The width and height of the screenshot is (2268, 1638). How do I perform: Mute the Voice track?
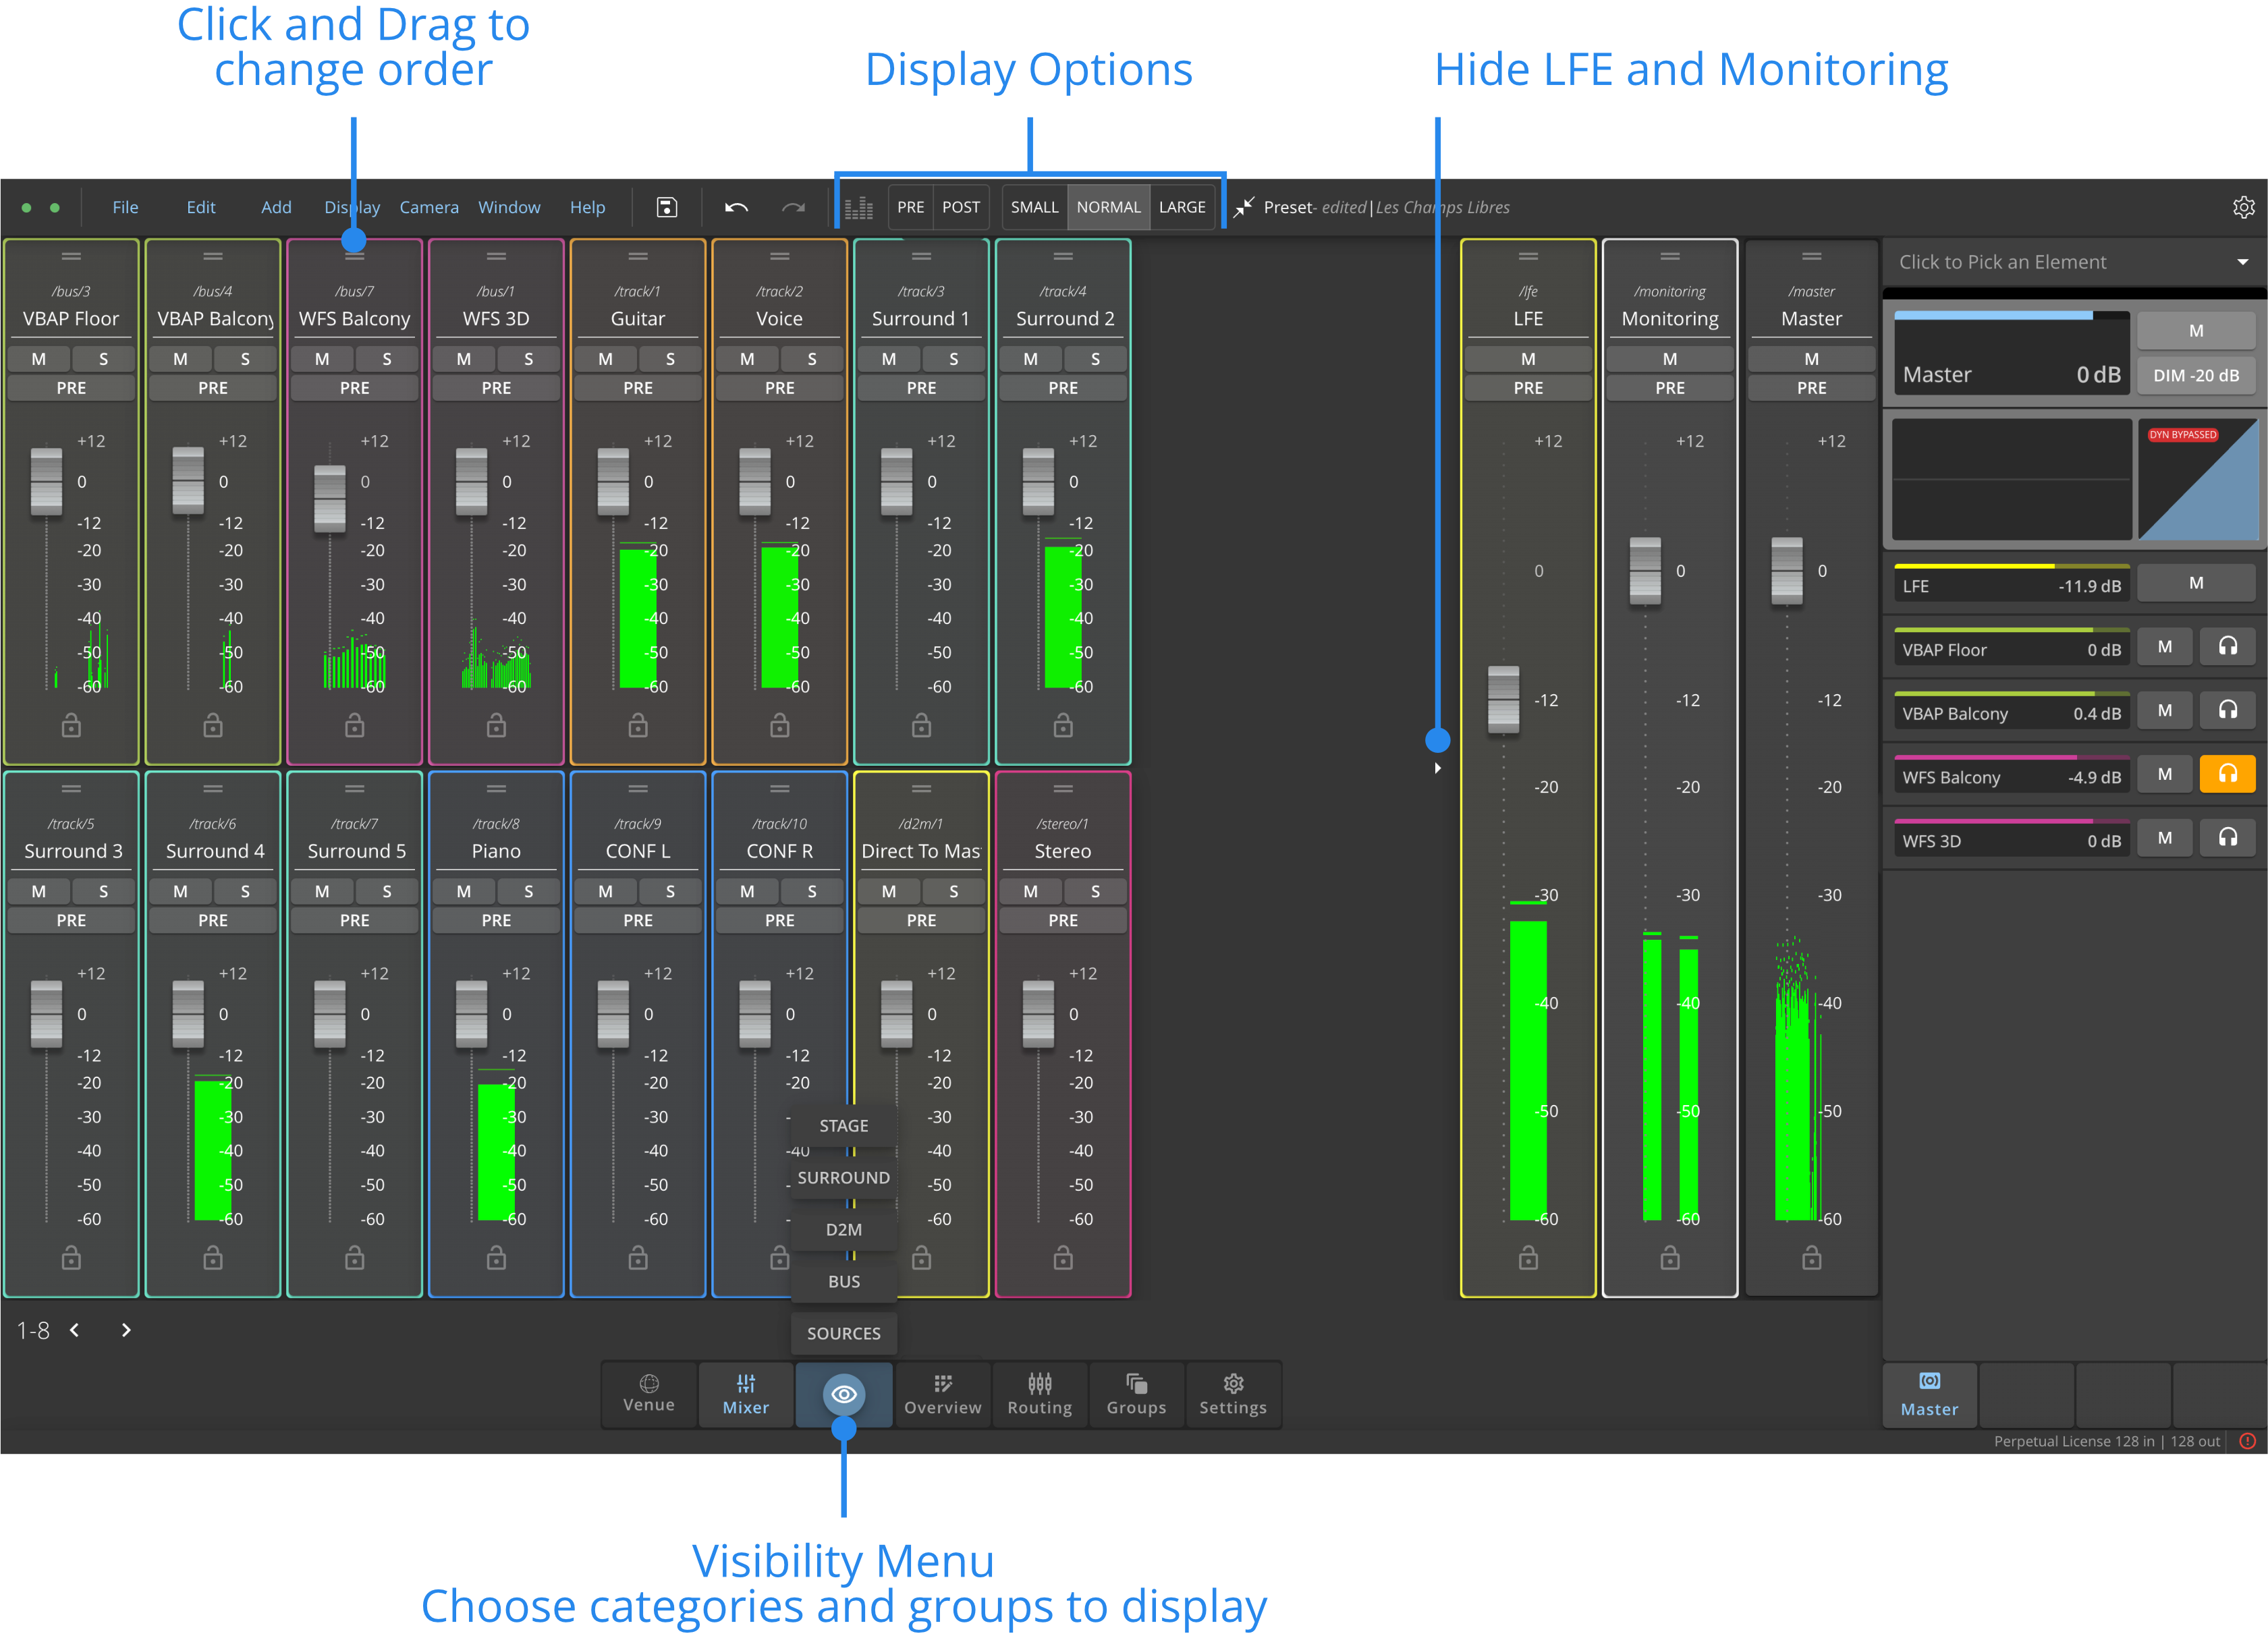click(747, 359)
